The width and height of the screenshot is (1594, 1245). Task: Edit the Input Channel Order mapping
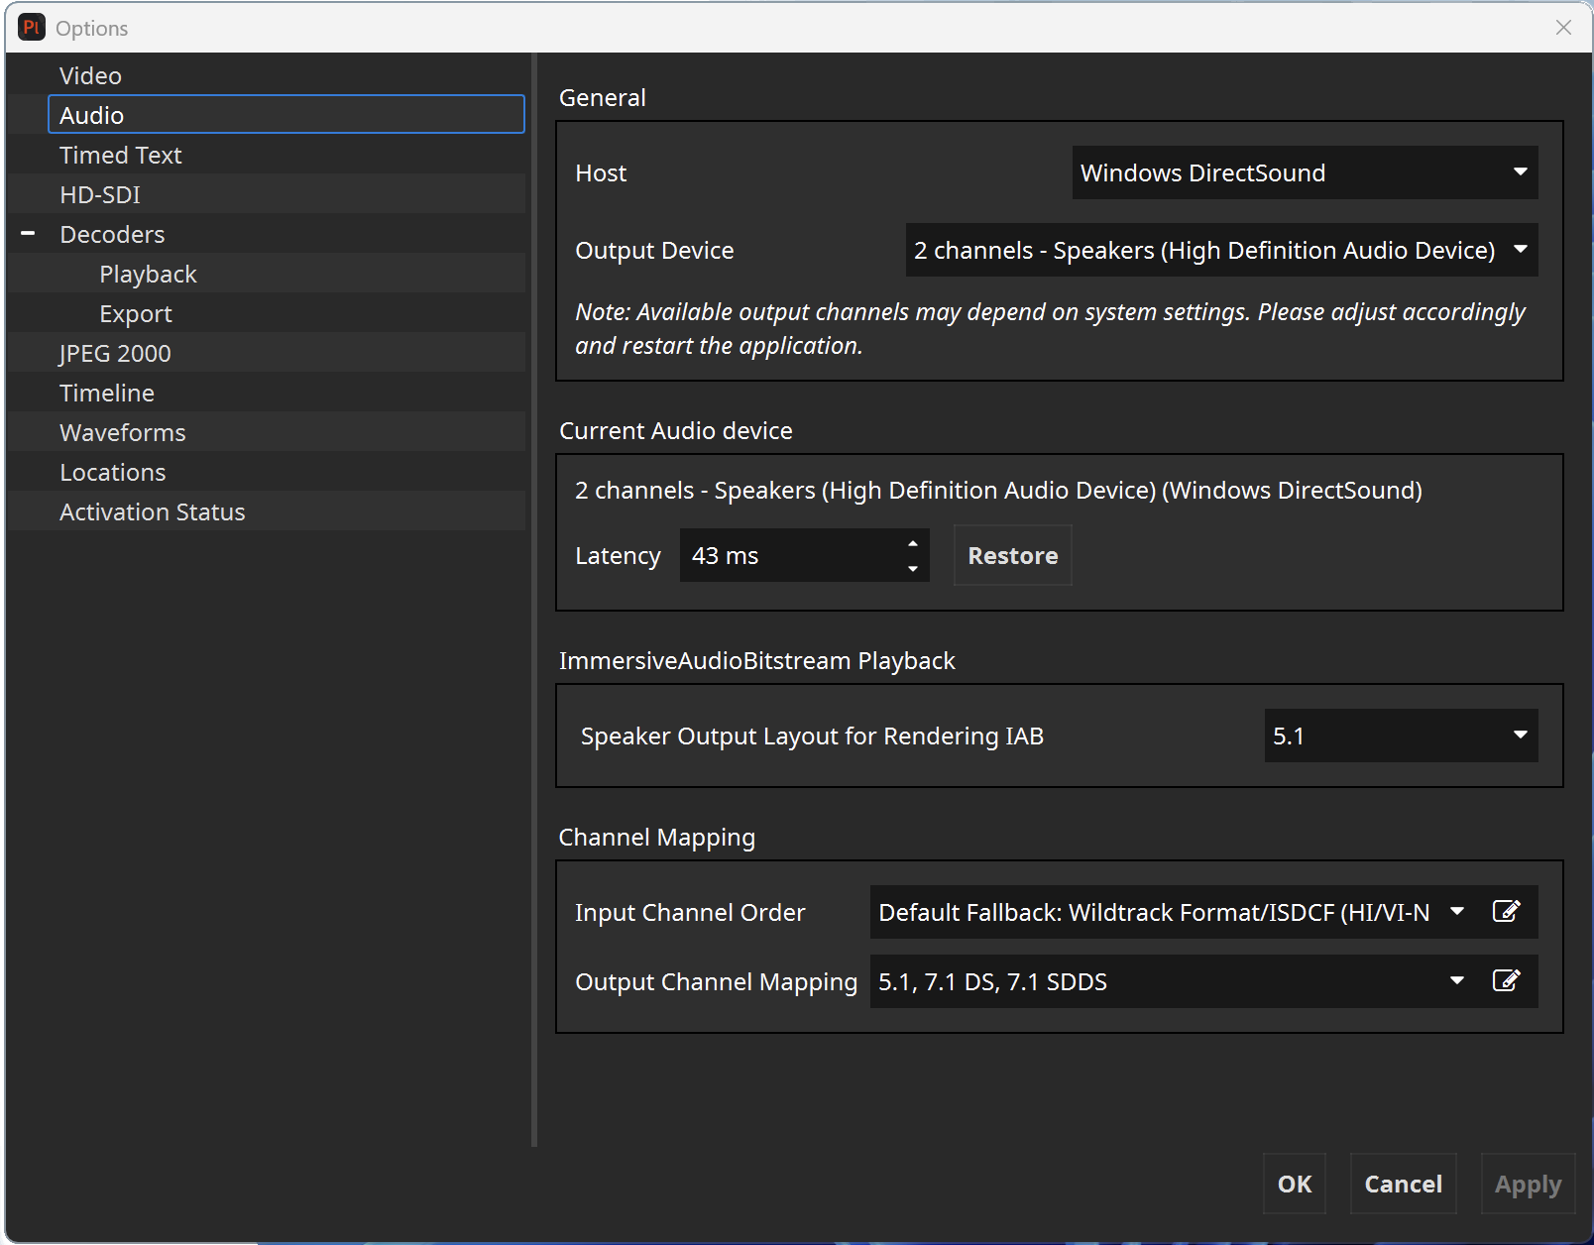1506,912
